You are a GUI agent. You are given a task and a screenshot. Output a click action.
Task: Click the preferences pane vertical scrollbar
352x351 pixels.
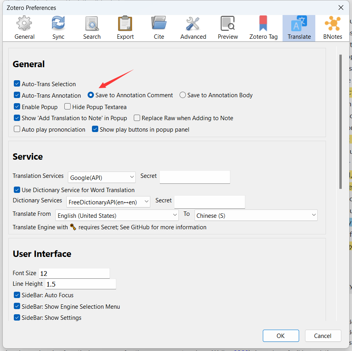point(341,121)
